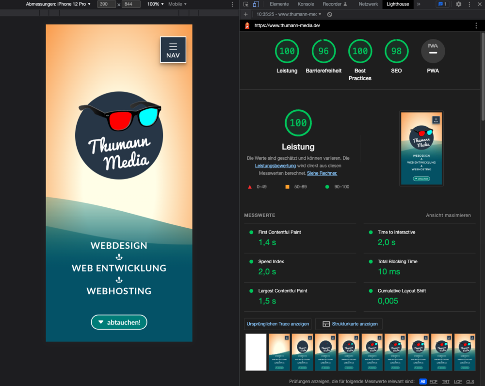485x386 pixels.
Task: Click the clear report circle icon
Action: 330,15
